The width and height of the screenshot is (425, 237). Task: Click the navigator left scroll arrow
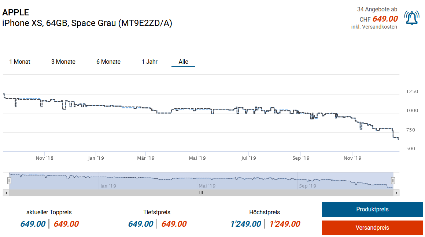(6, 193)
